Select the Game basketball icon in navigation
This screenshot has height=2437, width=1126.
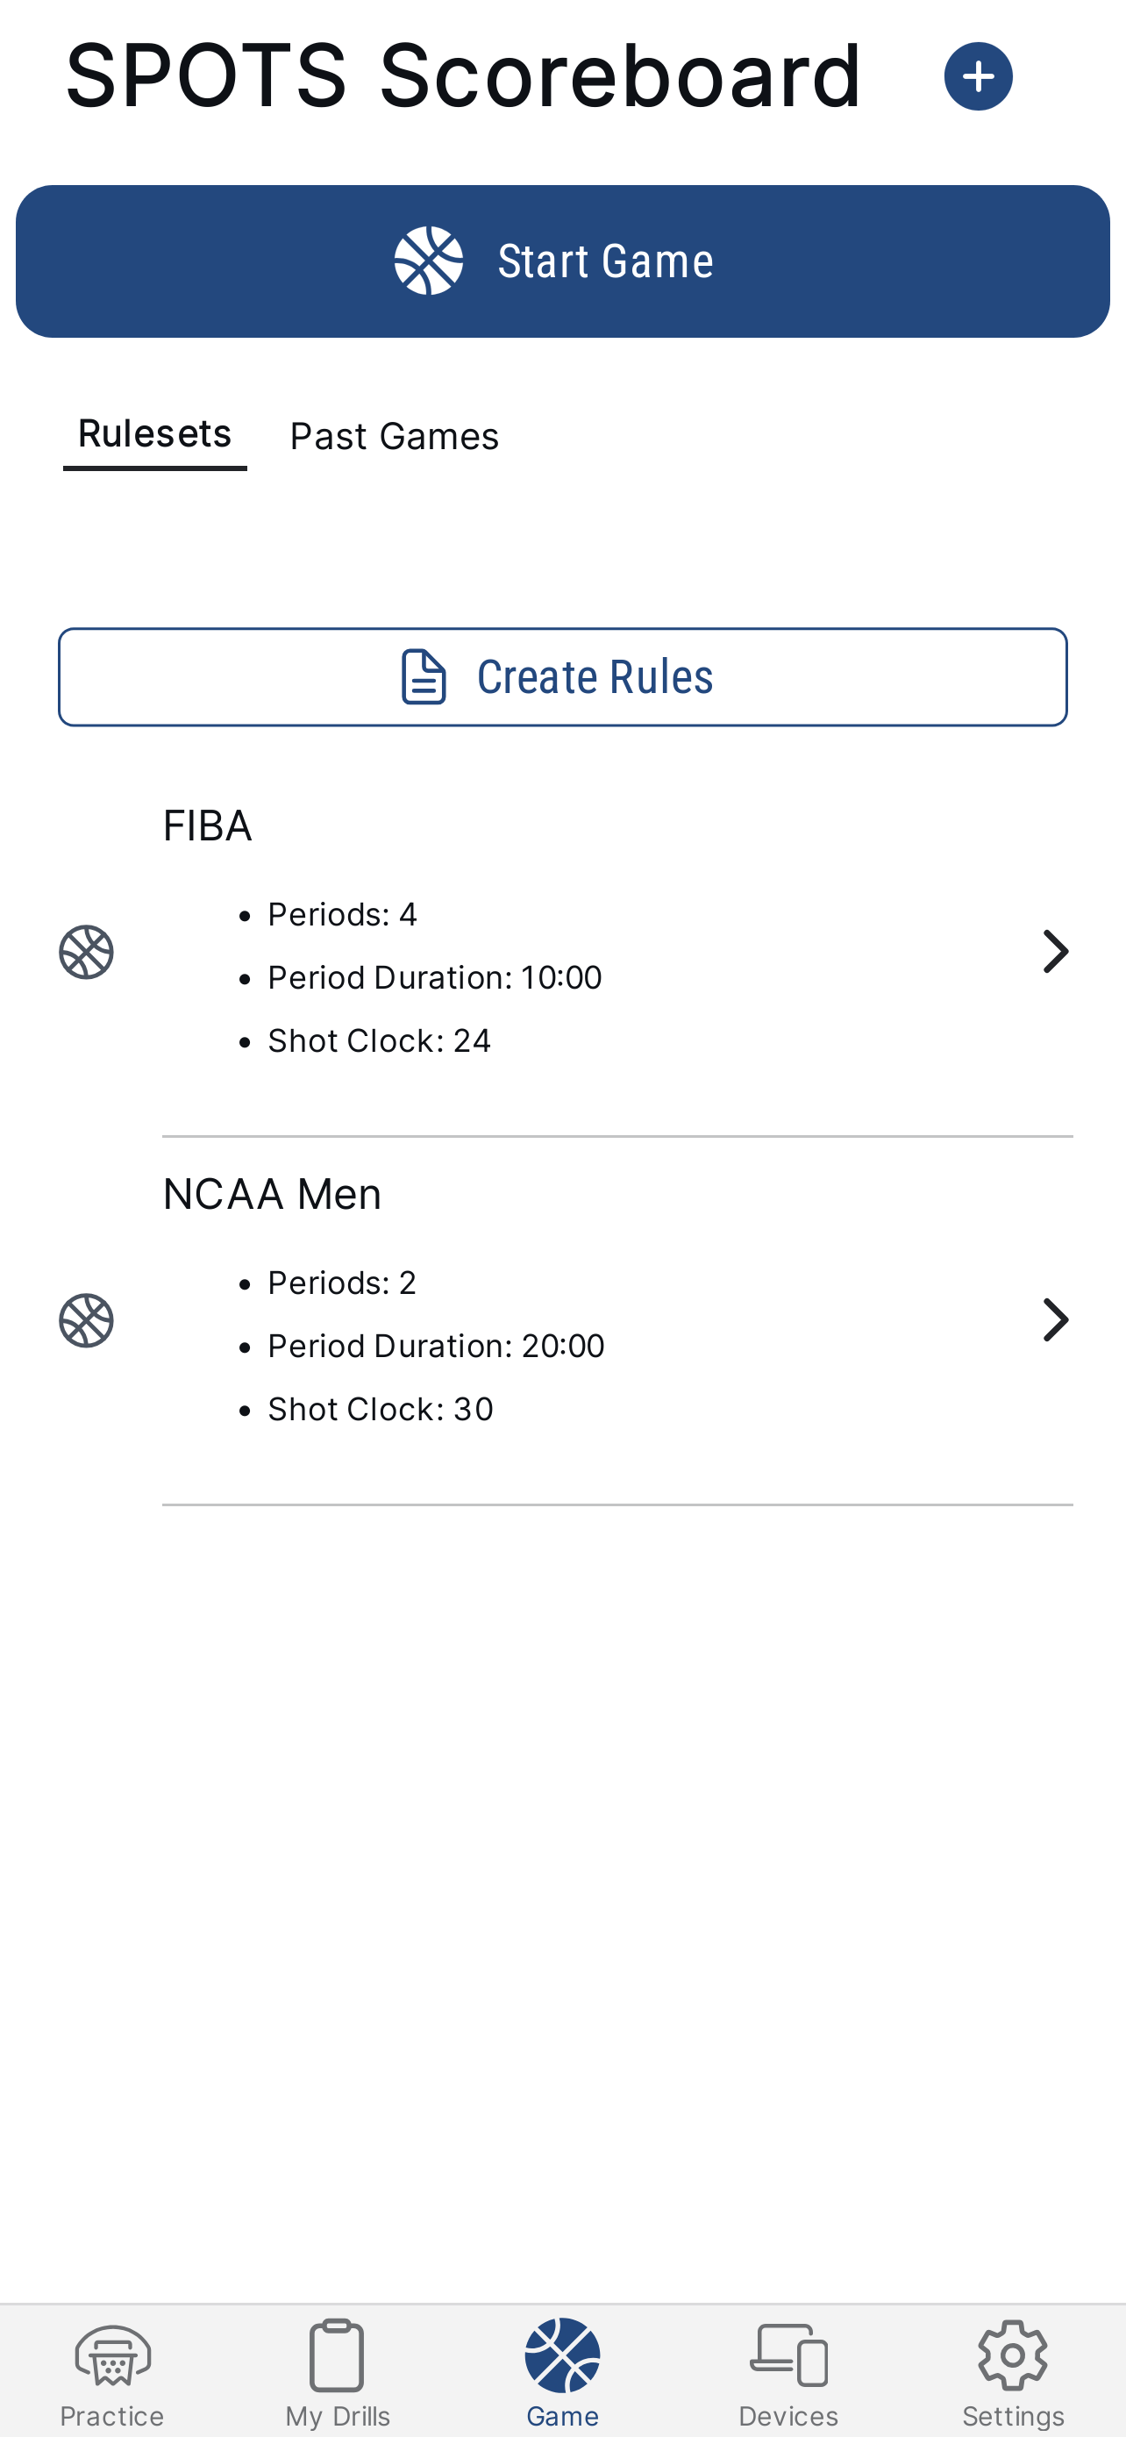(x=562, y=2355)
